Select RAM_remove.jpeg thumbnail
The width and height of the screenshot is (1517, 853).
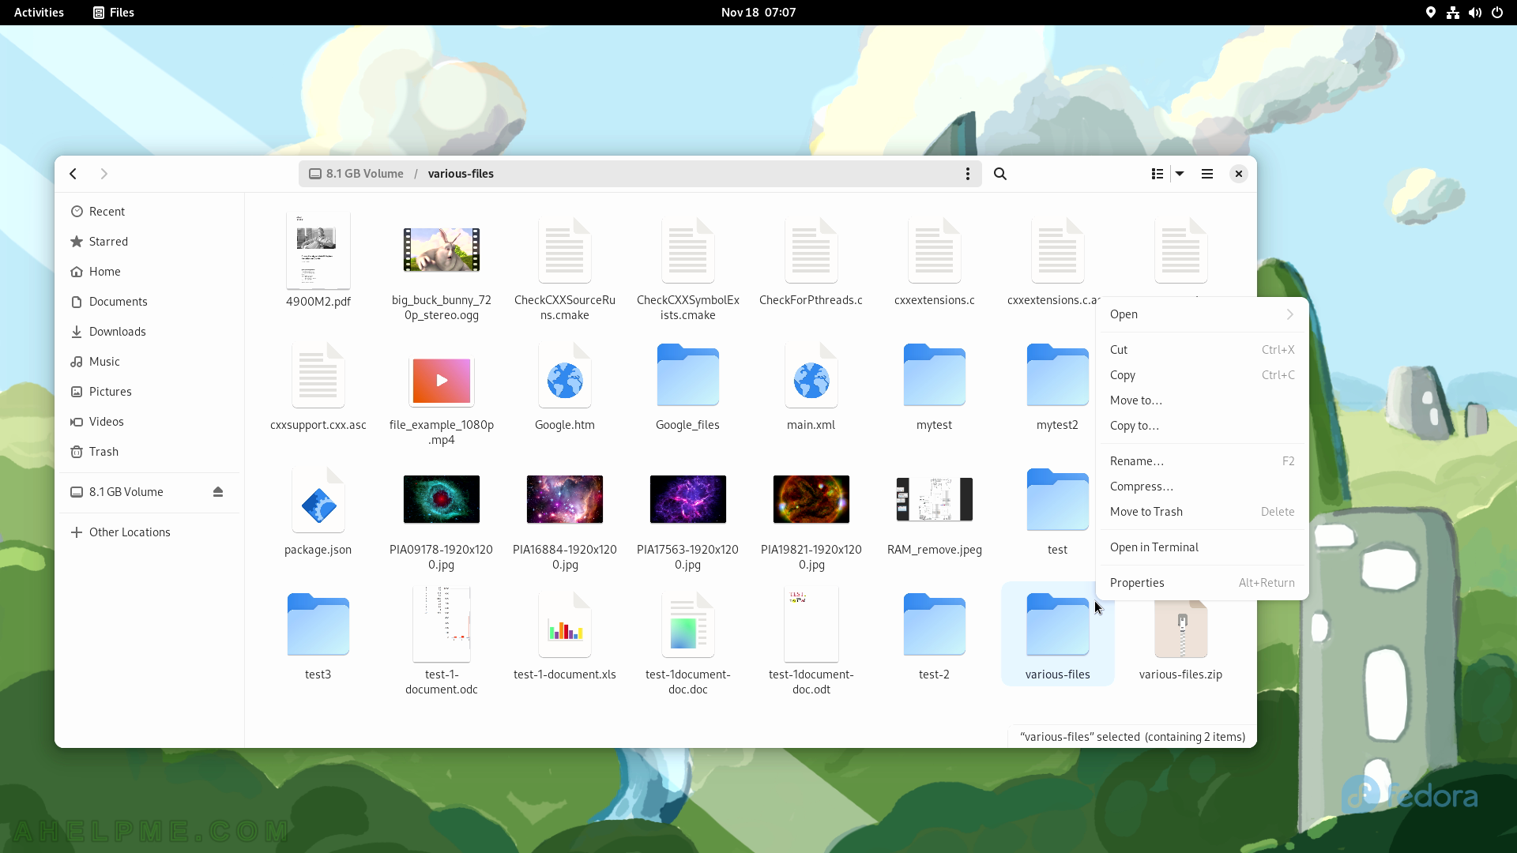coord(935,499)
